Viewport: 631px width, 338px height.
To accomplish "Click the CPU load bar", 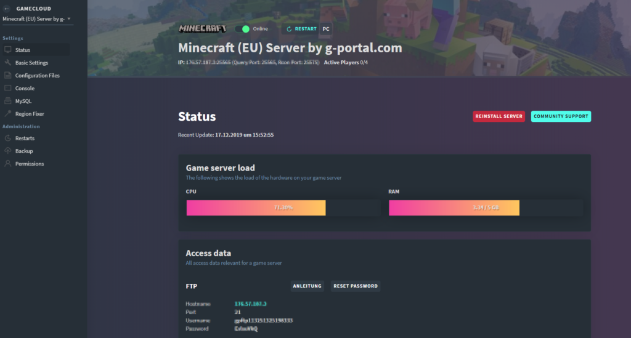I will (283, 207).
